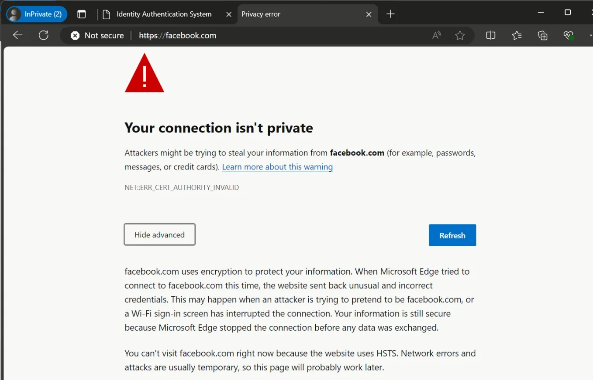Switch to Identity Authentication System tab

[x=164, y=14]
